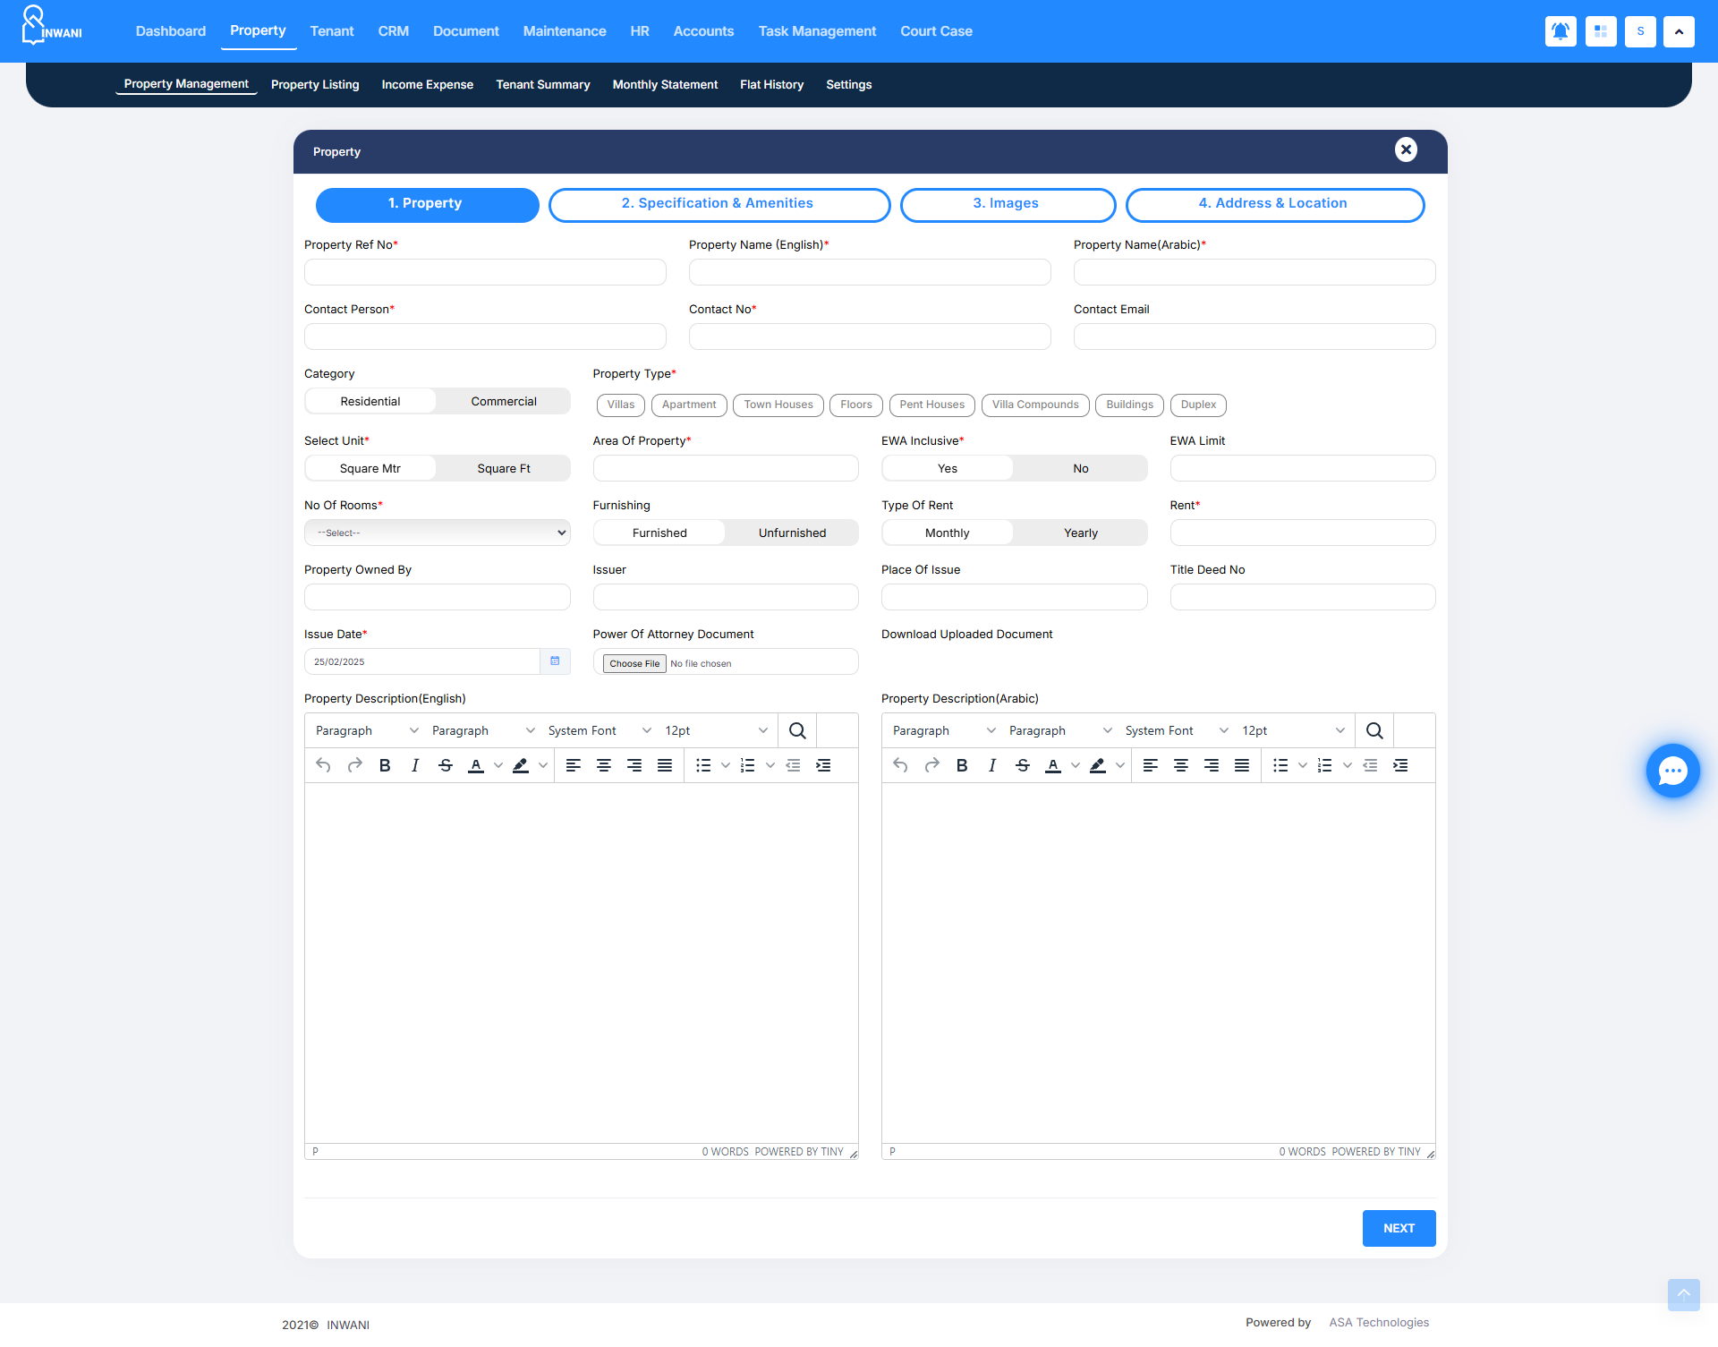
Task: Select Commercial category option
Action: 504,401
